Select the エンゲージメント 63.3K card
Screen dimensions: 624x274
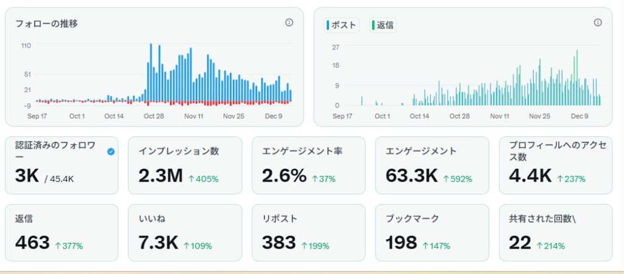[x=431, y=165]
